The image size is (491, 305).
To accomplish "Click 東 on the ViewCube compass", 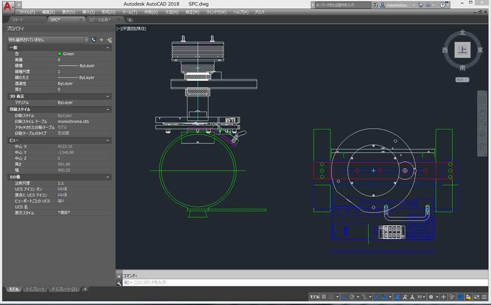I will coord(480,50).
